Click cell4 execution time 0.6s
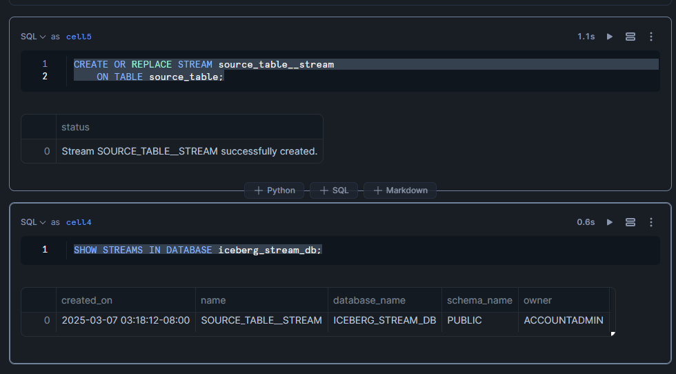The width and height of the screenshot is (676, 374). 586,222
